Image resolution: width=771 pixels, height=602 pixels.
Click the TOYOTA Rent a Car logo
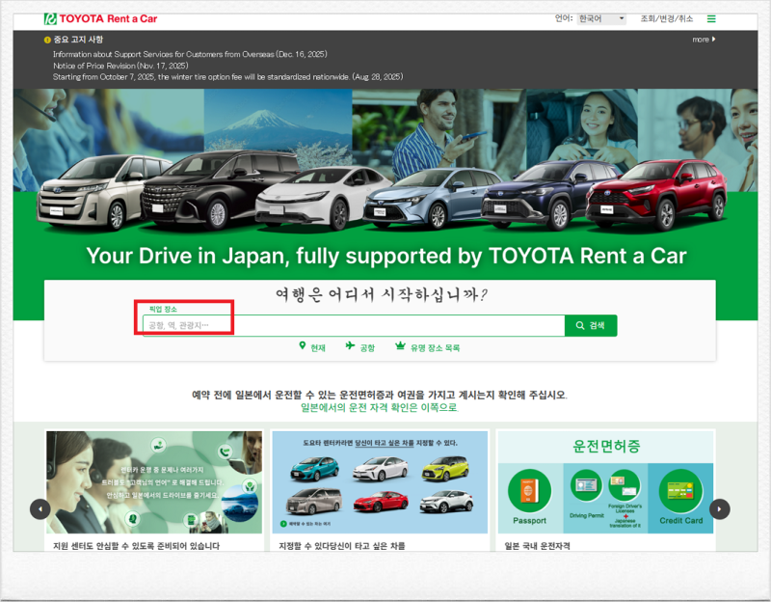(101, 18)
